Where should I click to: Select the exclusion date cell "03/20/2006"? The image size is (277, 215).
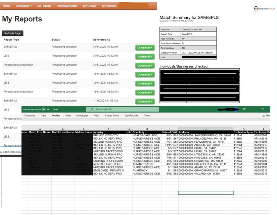(x=262, y=135)
